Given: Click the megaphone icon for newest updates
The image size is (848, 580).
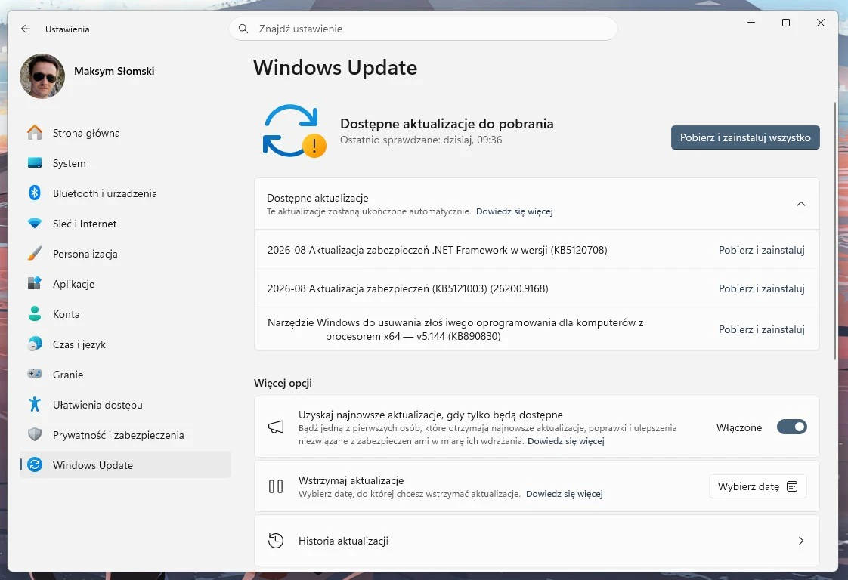Looking at the screenshot, I should (276, 427).
